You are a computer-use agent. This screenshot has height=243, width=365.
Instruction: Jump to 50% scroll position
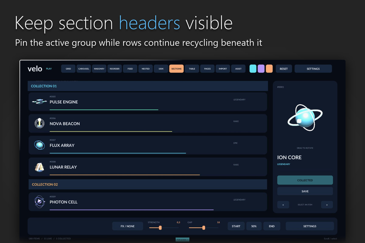coord(254,226)
